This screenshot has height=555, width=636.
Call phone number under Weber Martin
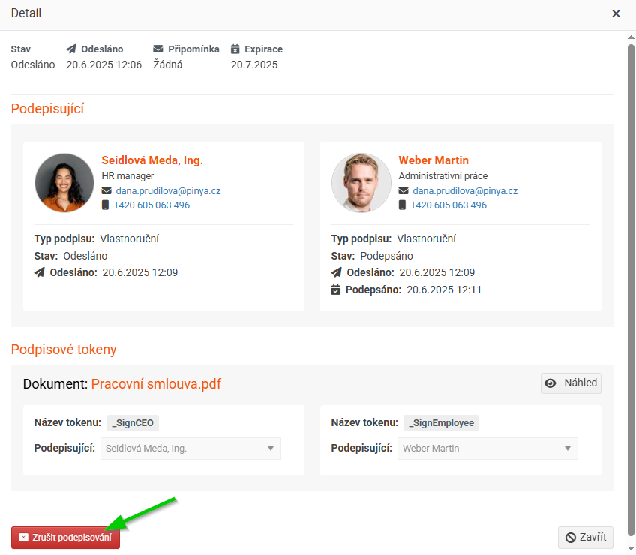point(448,205)
